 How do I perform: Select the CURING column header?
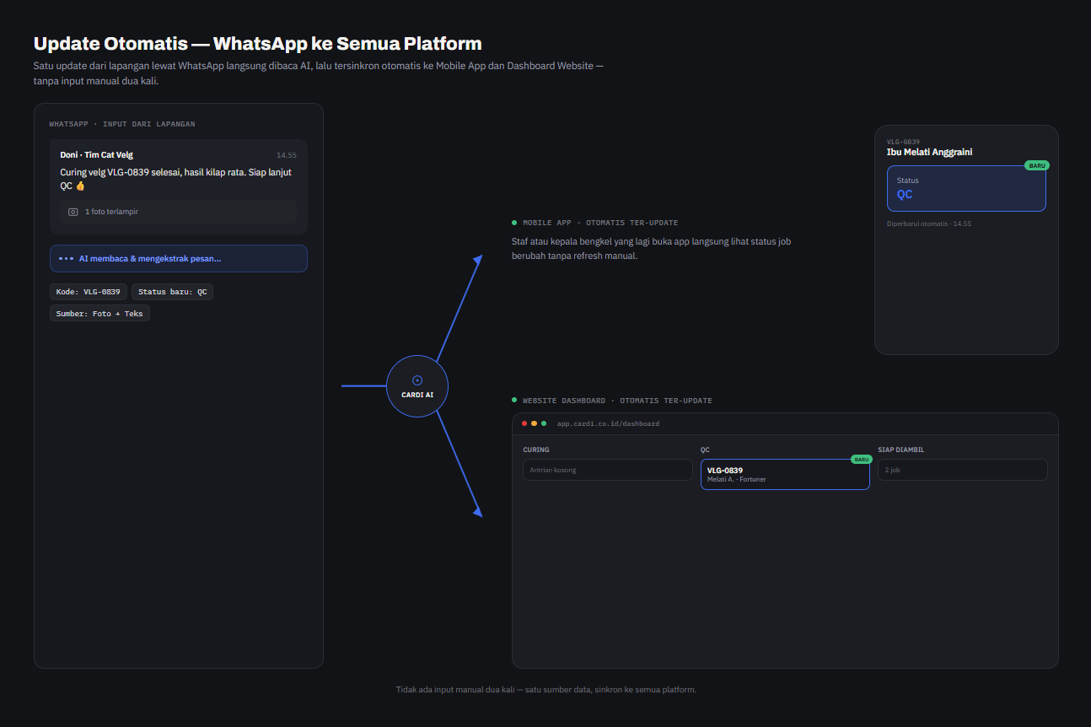[536, 450]
